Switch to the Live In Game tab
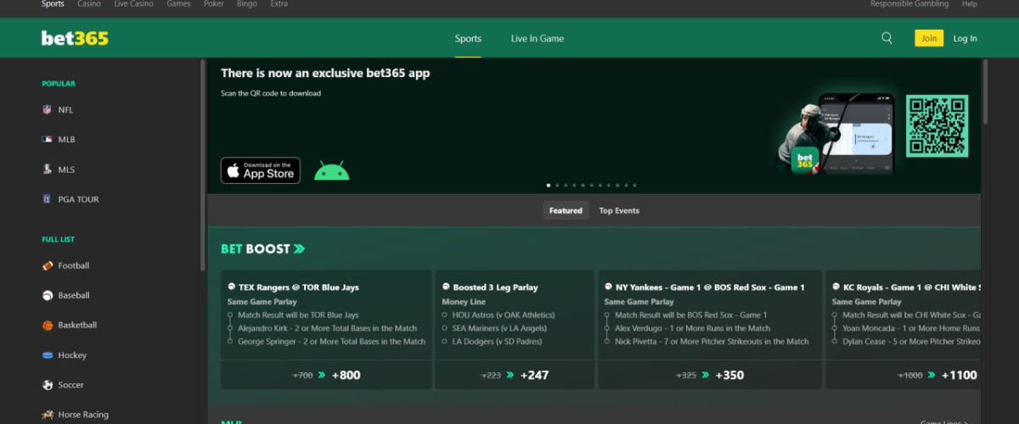This screenshot has height=424, width=1019. [538, 38]
